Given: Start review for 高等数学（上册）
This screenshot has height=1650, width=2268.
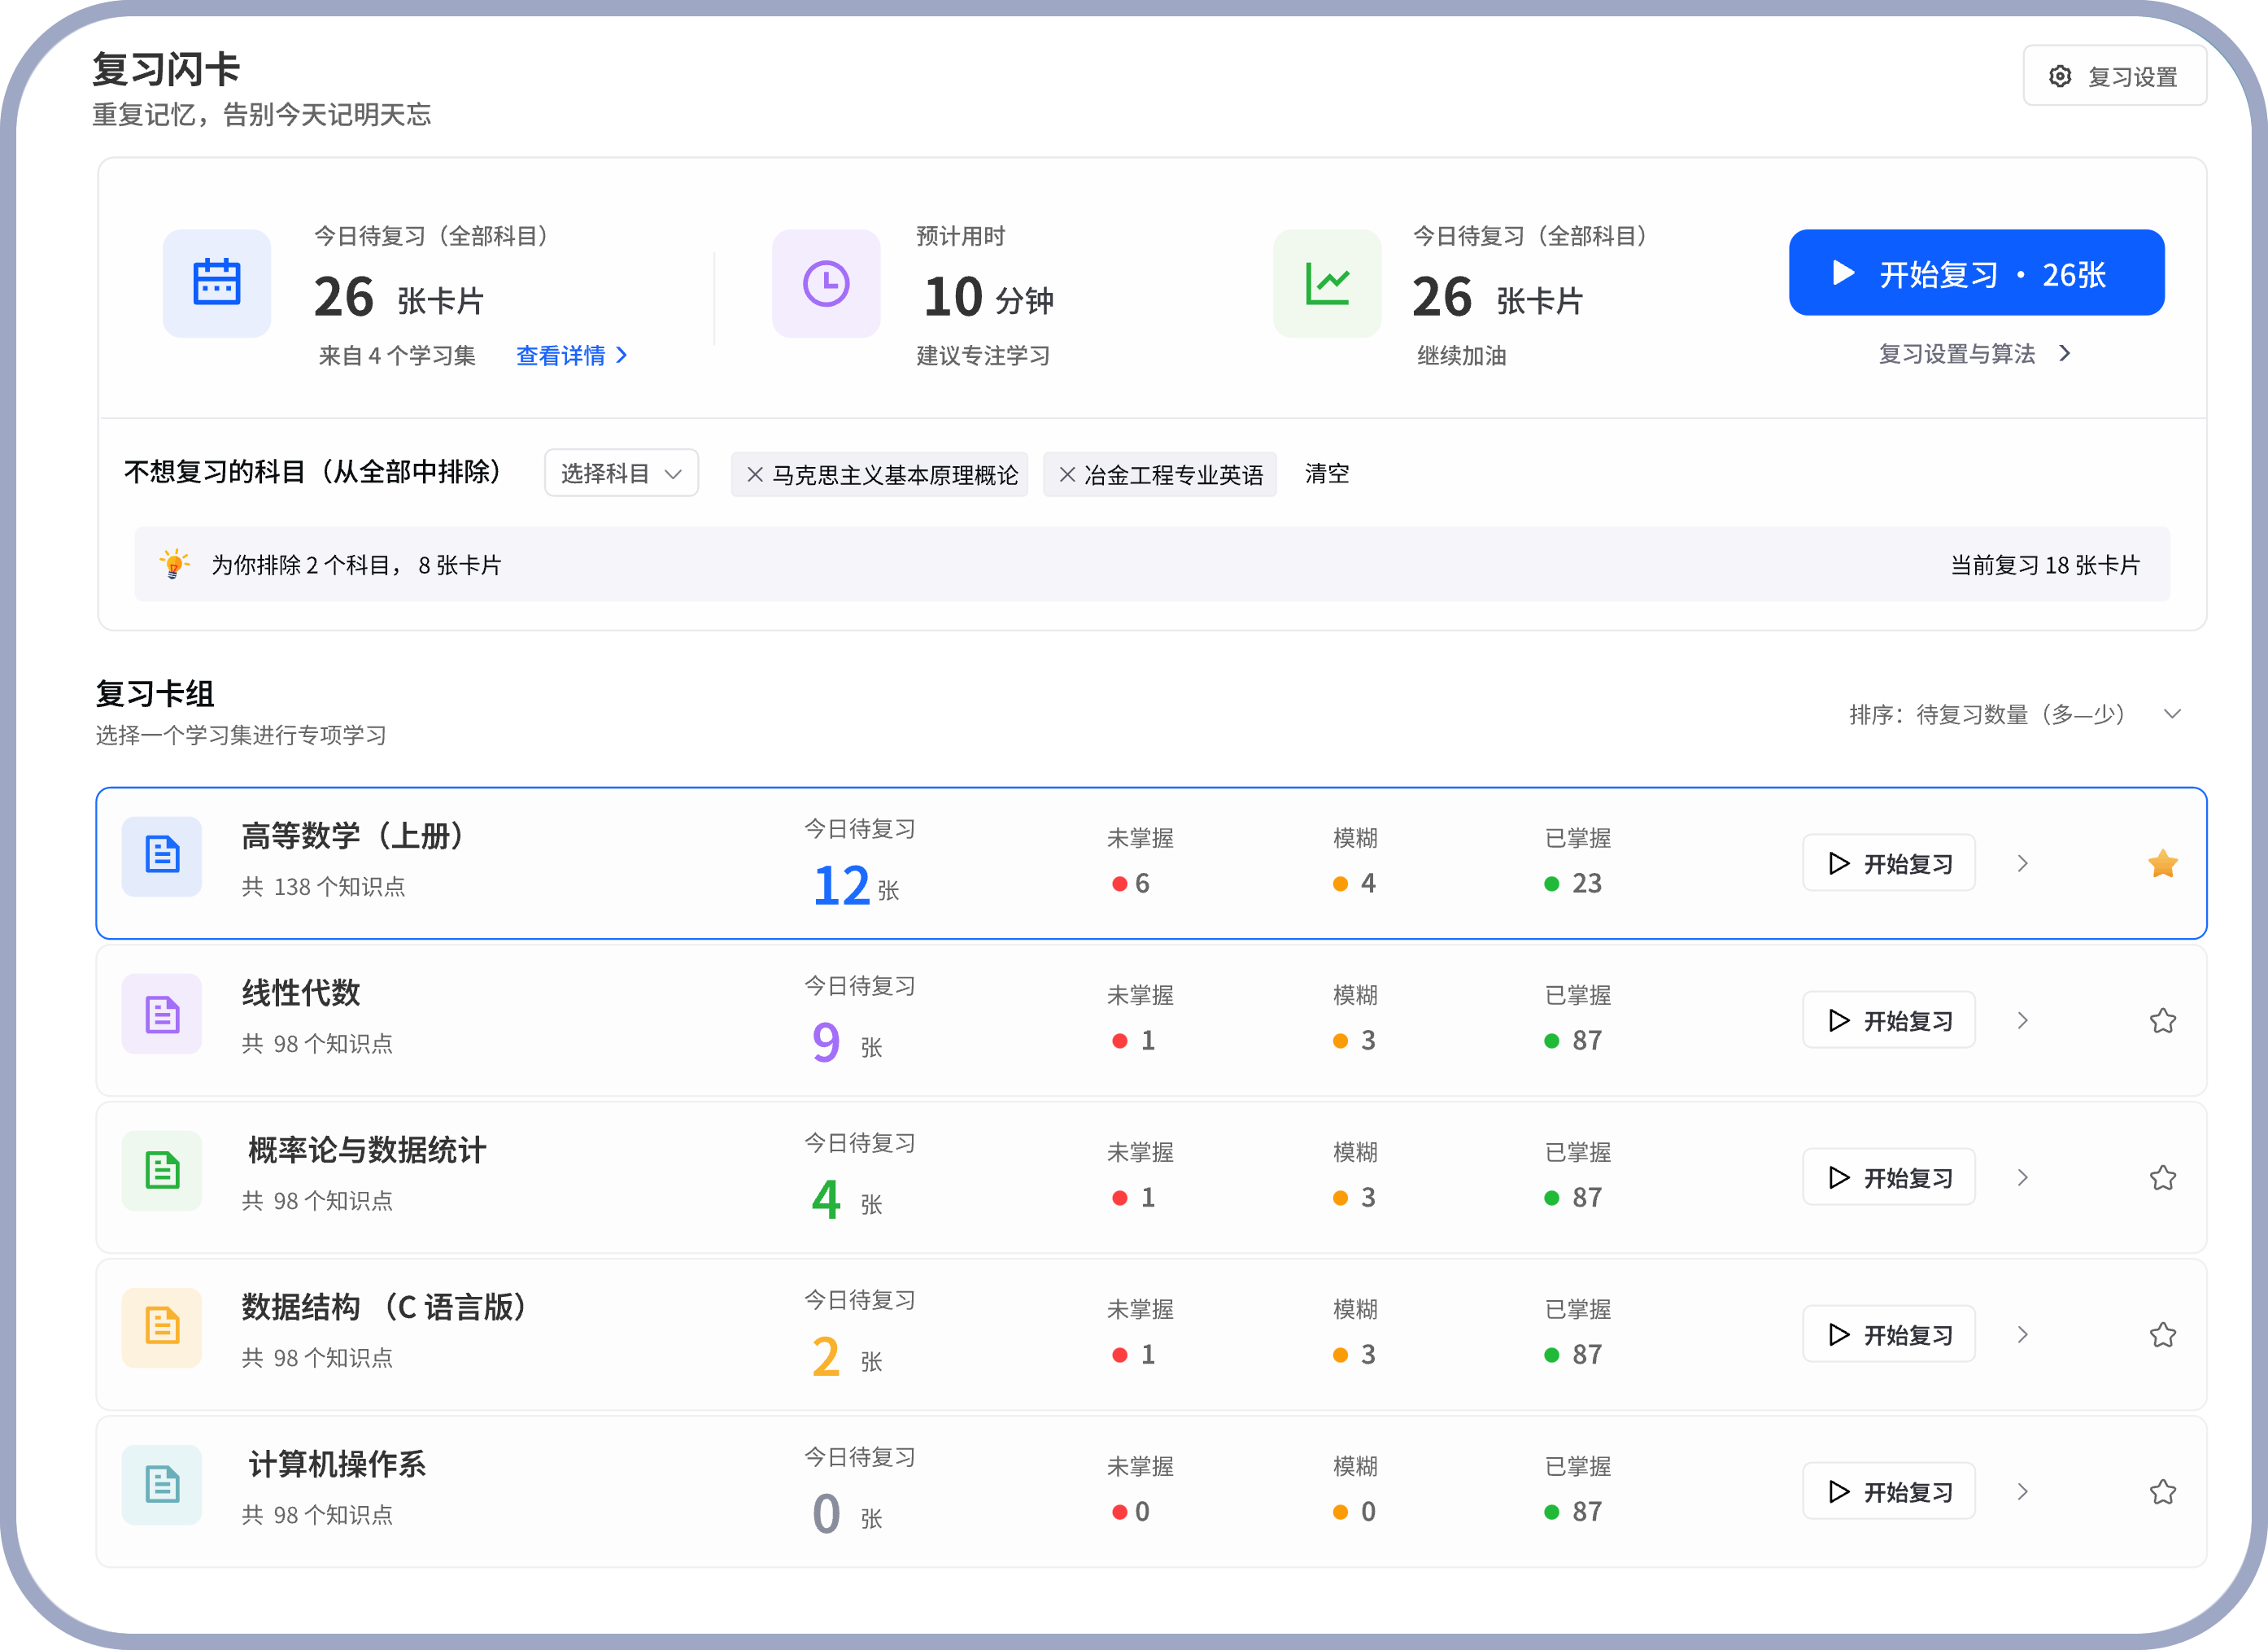Looking at the screenshot, I should coord(1889,863).
